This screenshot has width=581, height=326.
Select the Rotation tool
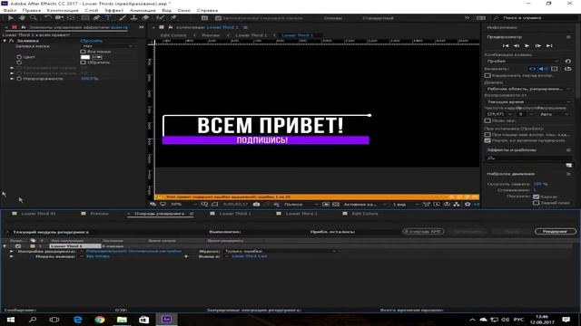coord(48,18)
